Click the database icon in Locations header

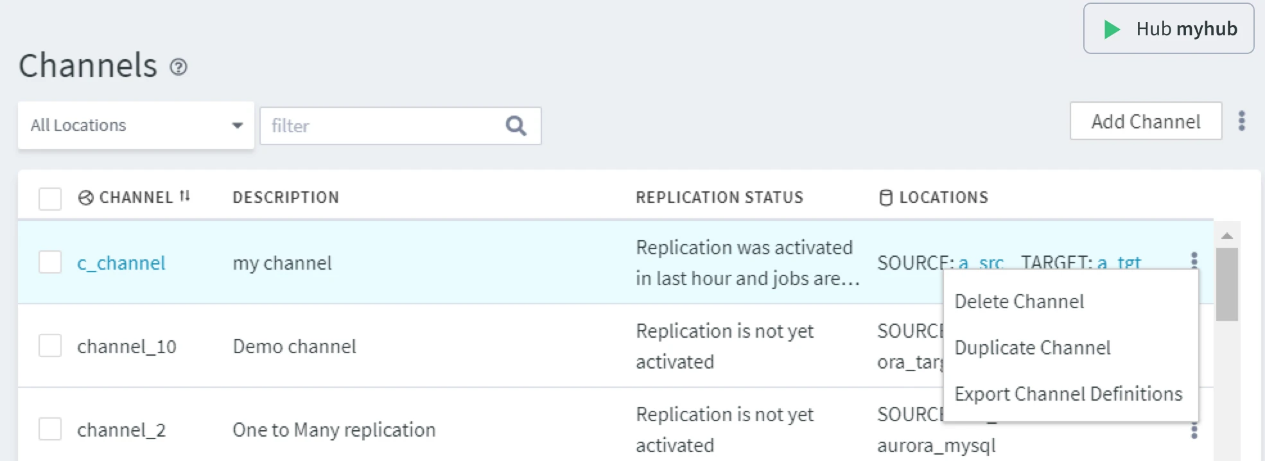(x=885, y=197)
